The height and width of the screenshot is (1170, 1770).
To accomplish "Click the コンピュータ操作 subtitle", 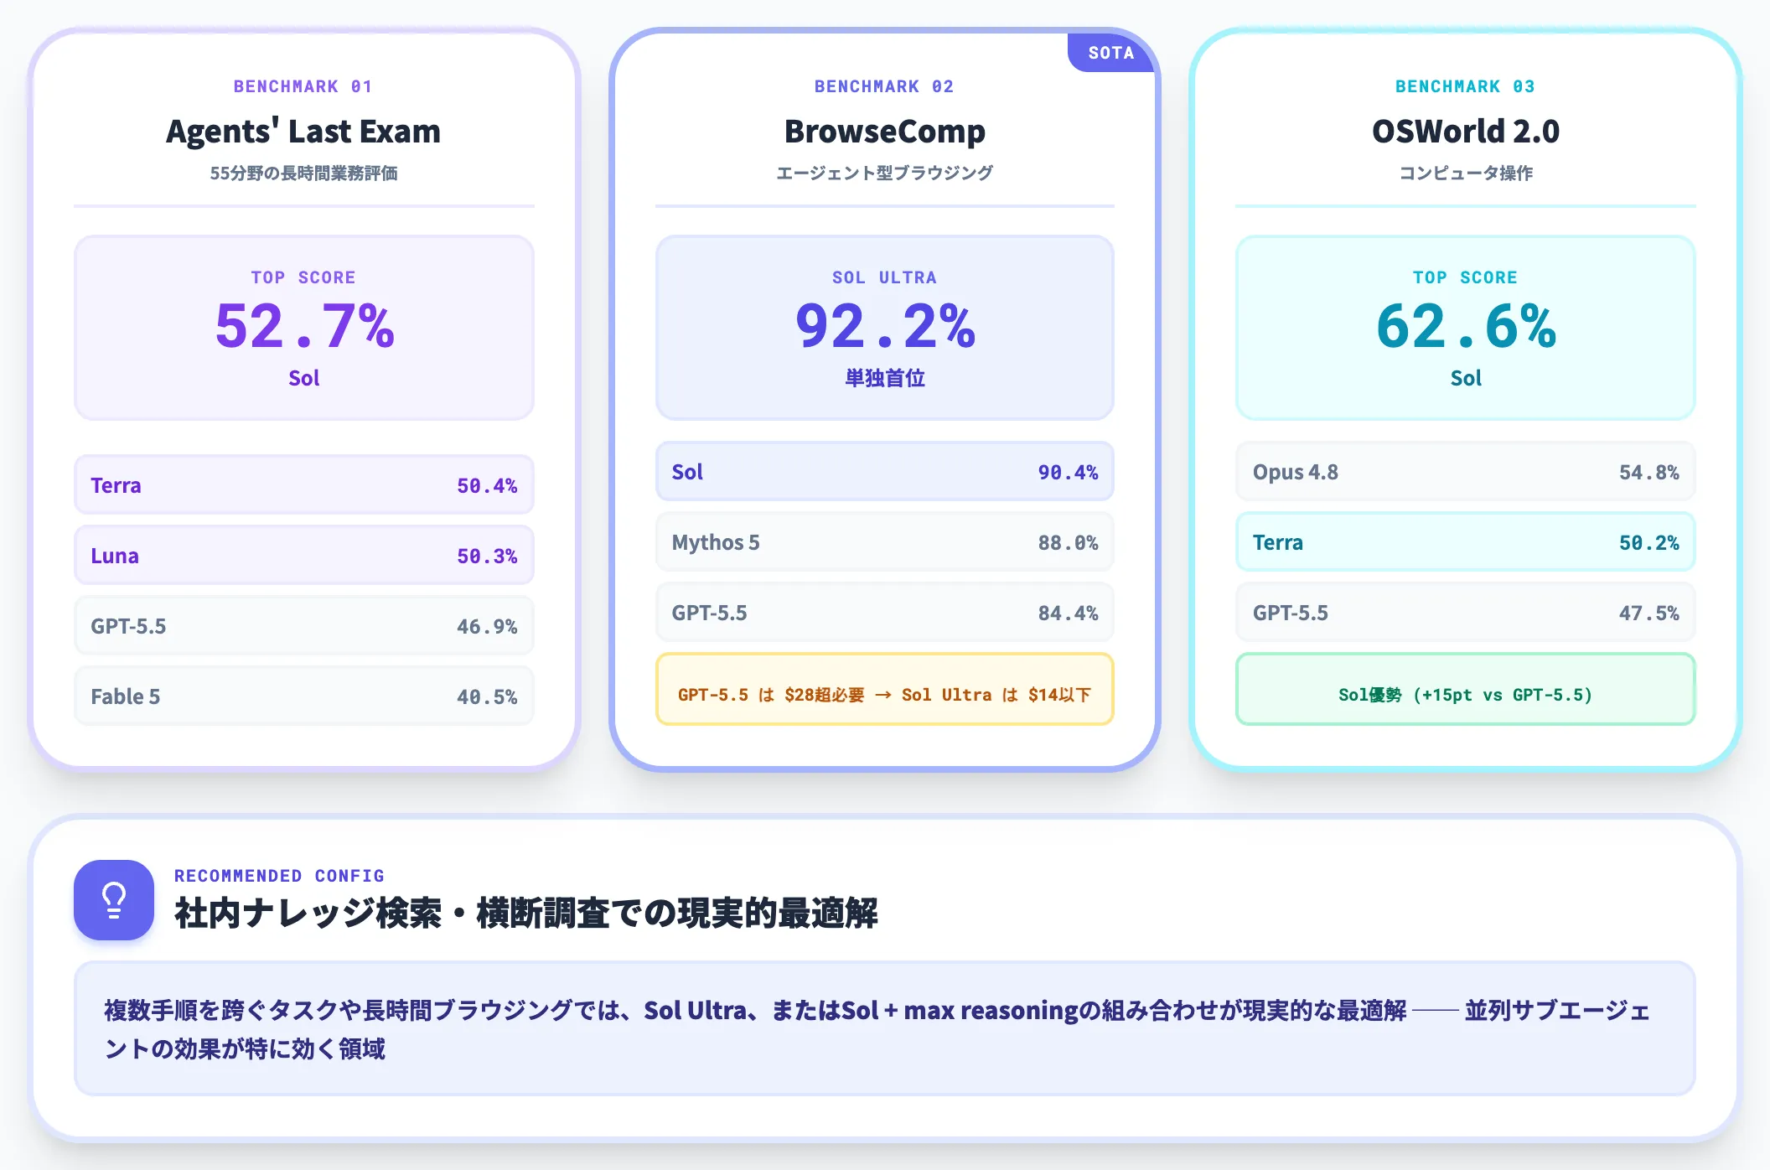I will coord(1466,173).
